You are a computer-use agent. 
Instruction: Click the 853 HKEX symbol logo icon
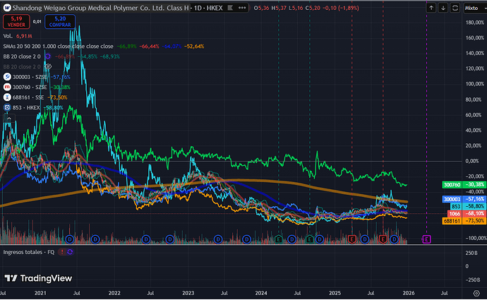pyautogui.click(x=7, y=107)
